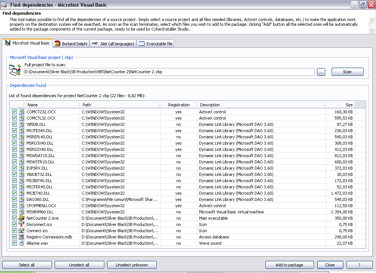Click the file icon beside VBAJET32.DLL
The width and height of the screenshot is (376, 273).
[22, 174]
